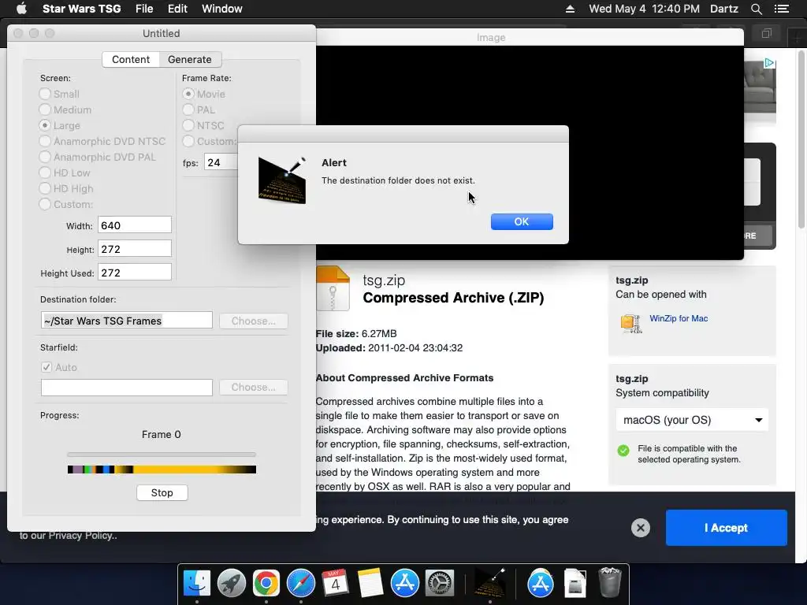Click the WinZip for Mac icon
Viewport: 807px width, 605px height.
(631, 324)
